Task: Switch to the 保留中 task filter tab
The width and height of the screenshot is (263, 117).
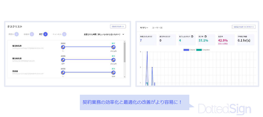Action: (x=13, y=34)
